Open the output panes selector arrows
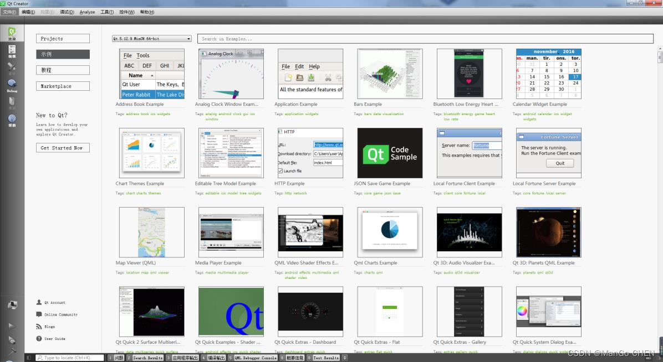This screenshot has width=663, height=362. click(345, 358)
